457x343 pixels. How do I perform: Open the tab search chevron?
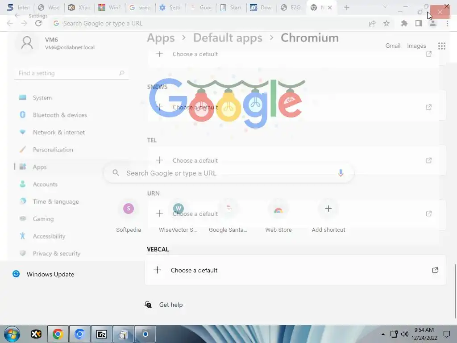[x=385, y=6]
